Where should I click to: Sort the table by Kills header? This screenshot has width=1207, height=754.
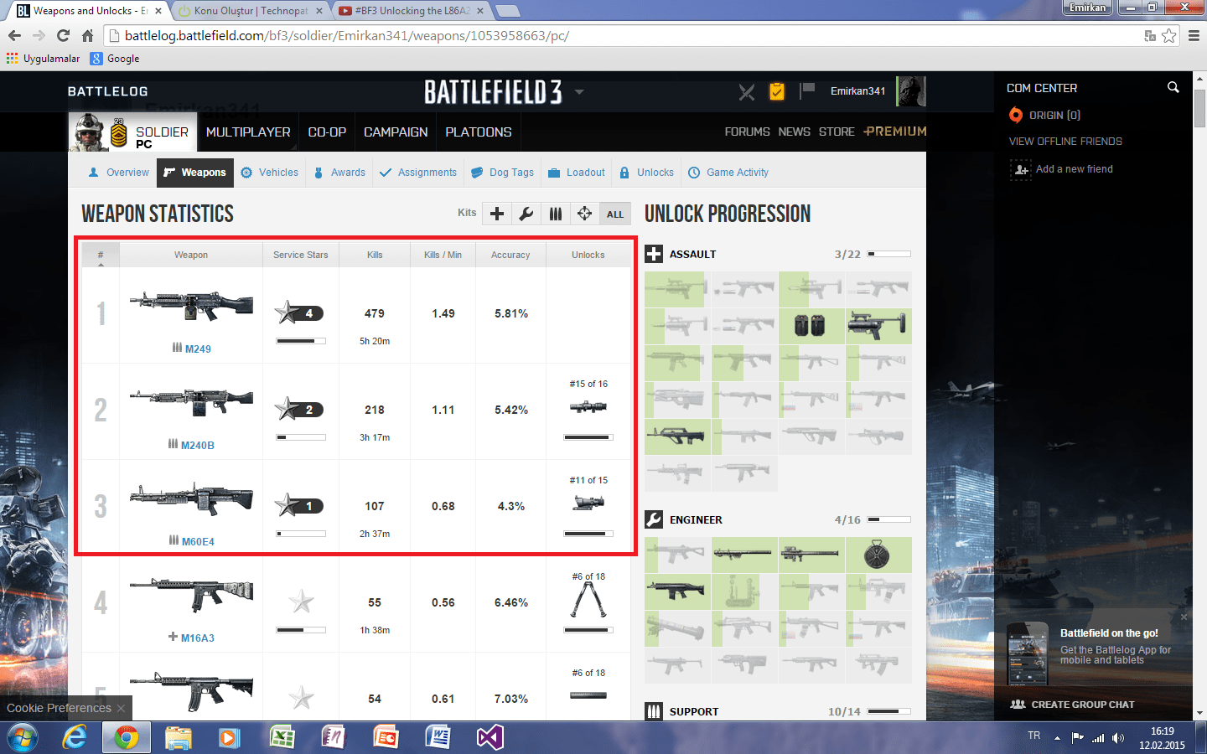coord(375,255)
